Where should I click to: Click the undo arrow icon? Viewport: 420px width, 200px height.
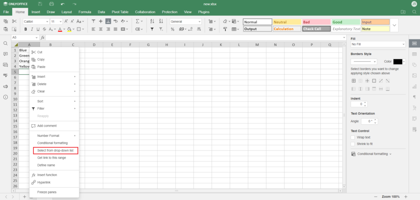63,4
